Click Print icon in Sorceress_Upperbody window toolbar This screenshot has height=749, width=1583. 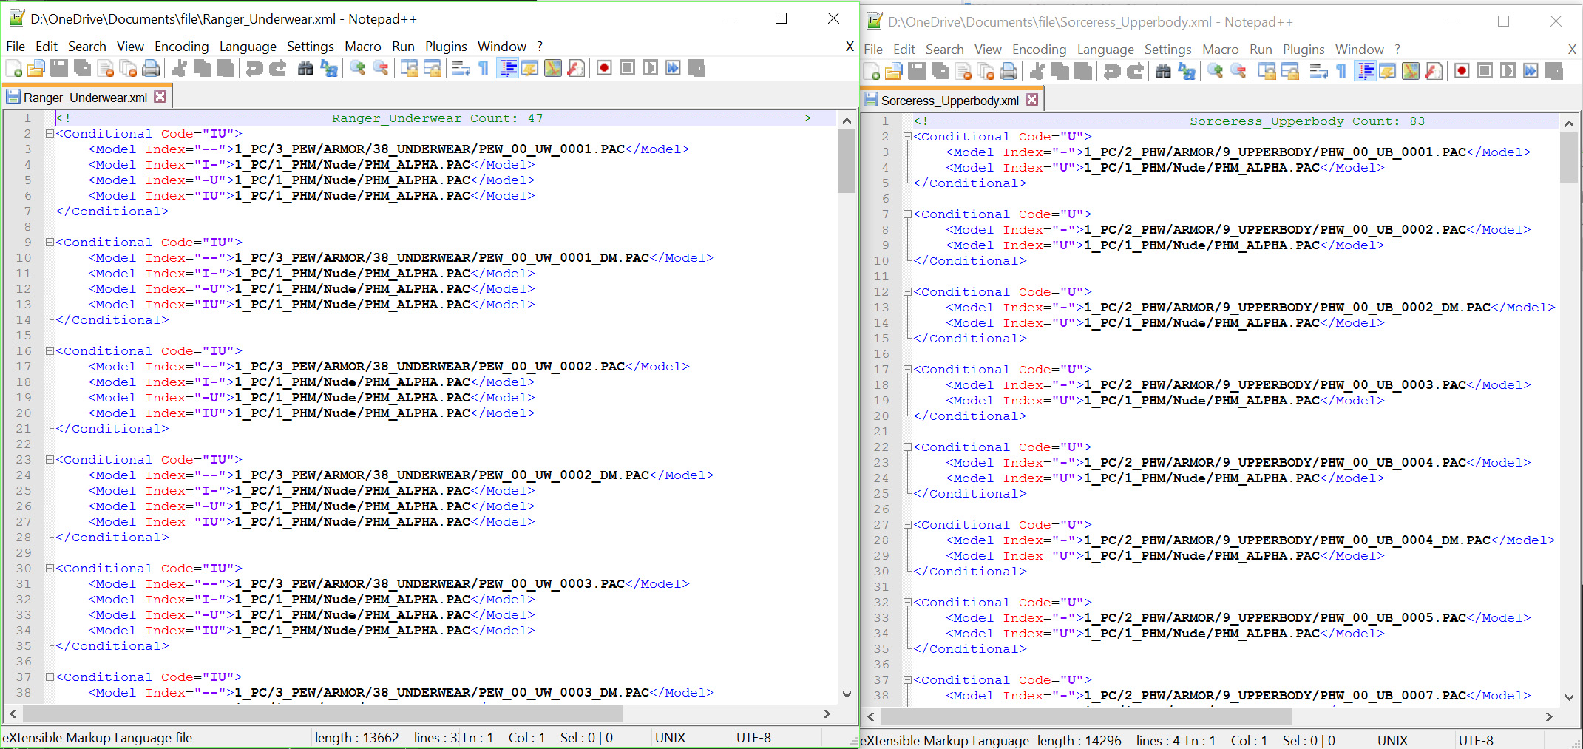pyautogui.click(x=1009, y=72)
